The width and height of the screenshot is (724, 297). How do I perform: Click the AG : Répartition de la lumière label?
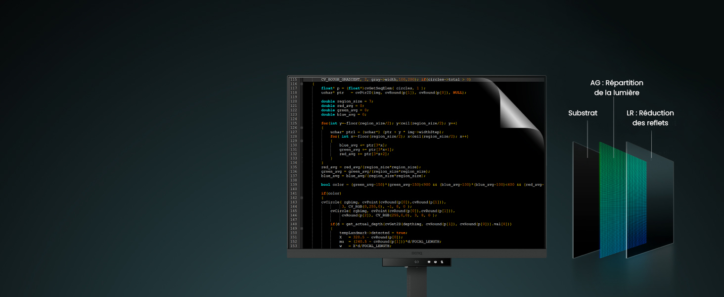pyautogui.click(x=617, y=88)
